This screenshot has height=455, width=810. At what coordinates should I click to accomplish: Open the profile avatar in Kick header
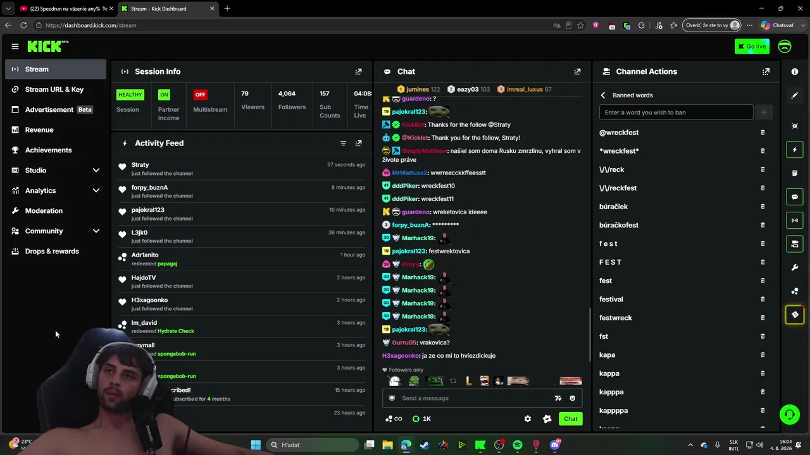(x=785, y=46)
